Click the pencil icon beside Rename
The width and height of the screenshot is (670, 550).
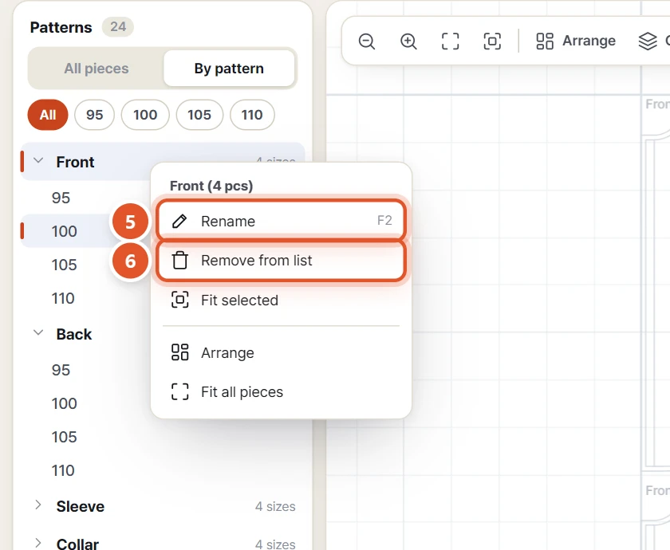pyautogui.click(x=179, y=222)
